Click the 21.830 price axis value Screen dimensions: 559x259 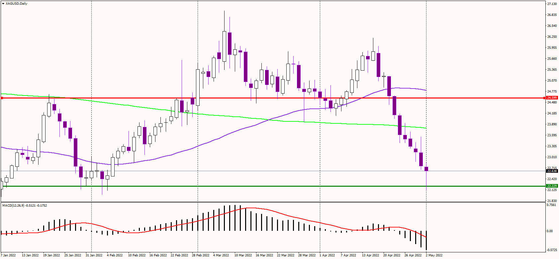[552, 201]
